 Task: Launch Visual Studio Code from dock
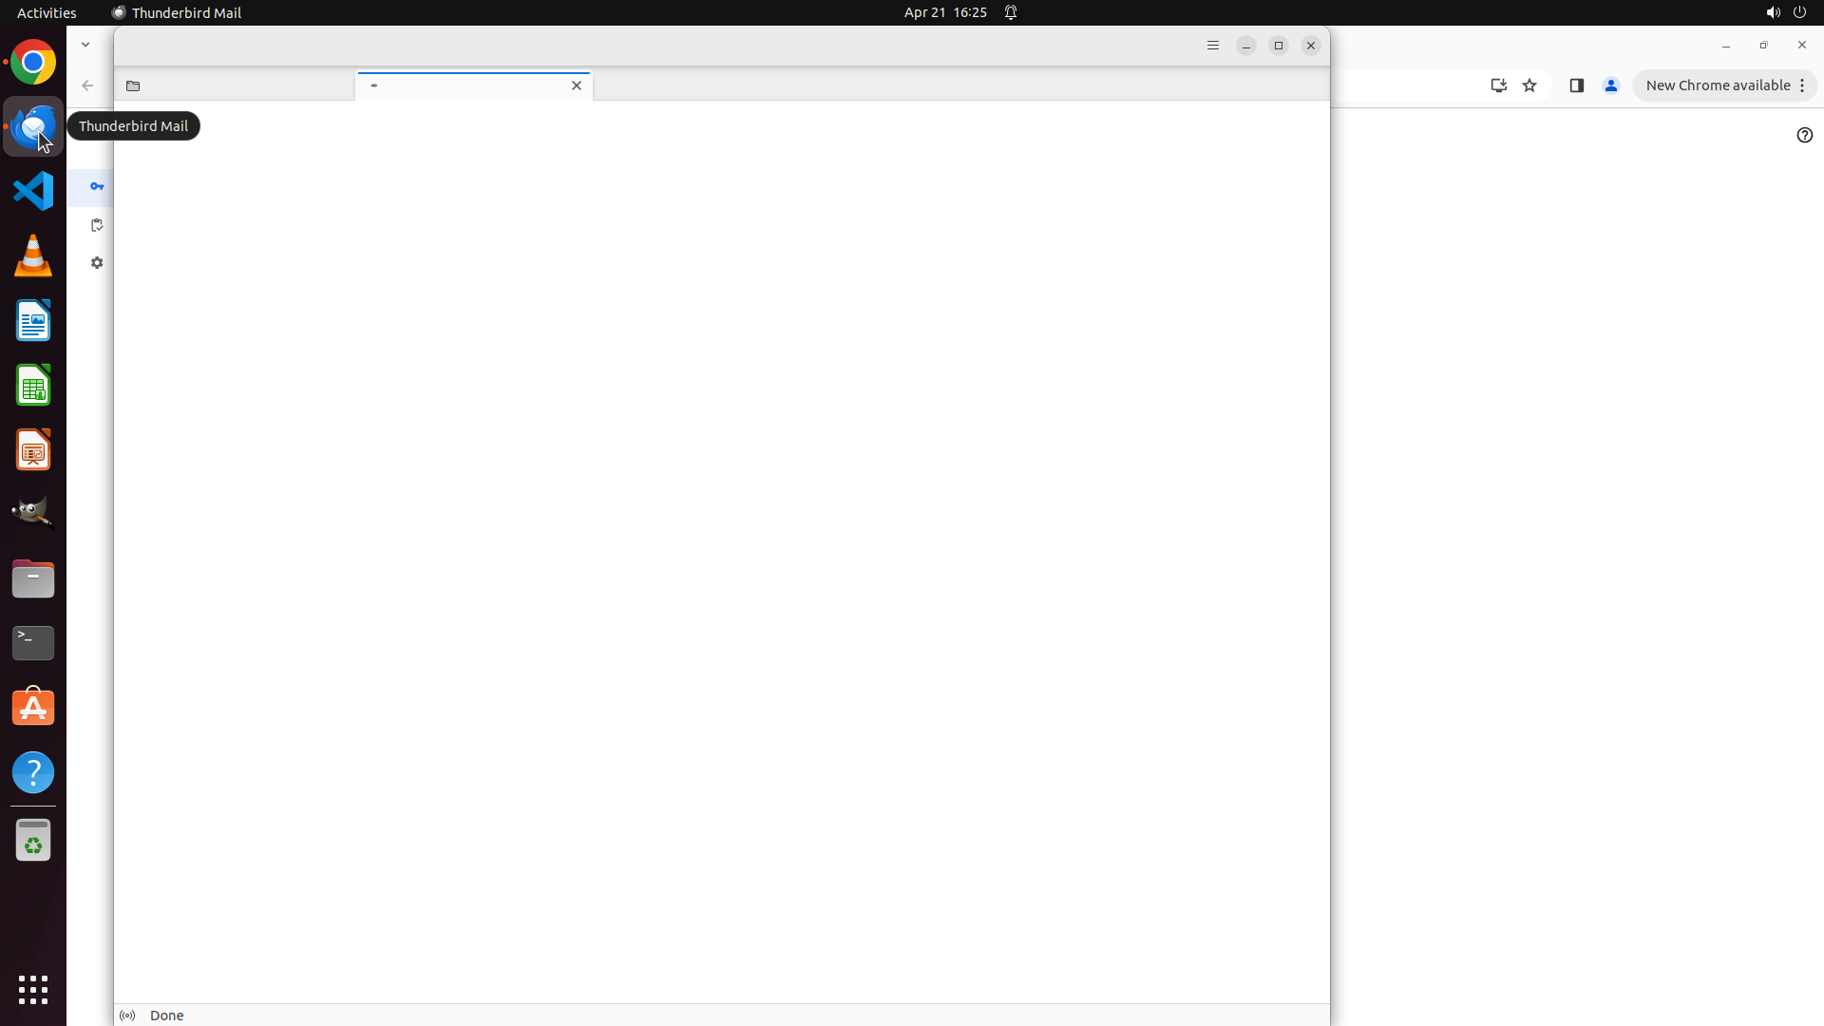33,191
